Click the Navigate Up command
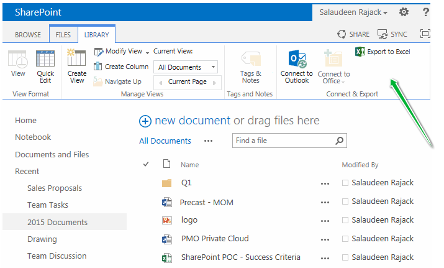The image size is (444, 268). 117,81
